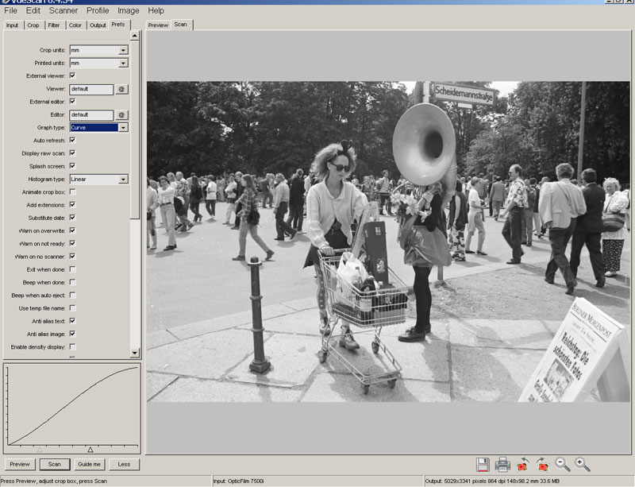Click the Guide me button
The width and height of the screenshot is (635, 487).
(89, 464)
